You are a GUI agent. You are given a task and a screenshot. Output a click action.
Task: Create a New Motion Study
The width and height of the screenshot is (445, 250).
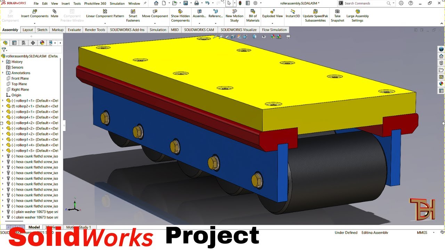click(x=234, y=16)
